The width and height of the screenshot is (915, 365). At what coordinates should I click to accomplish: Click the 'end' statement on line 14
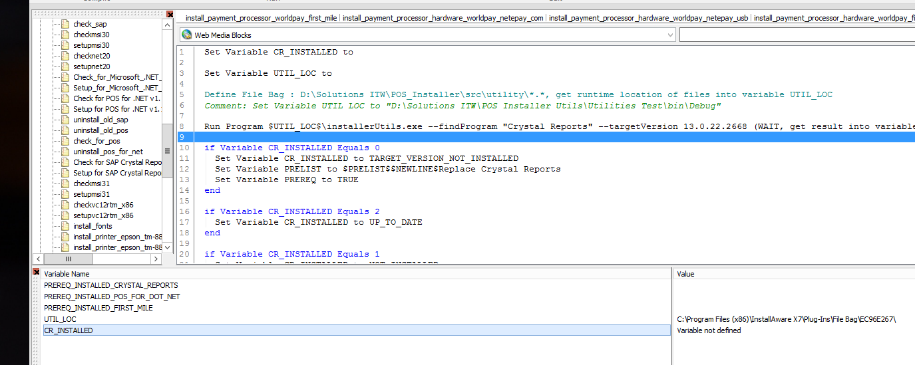(x=212, y=190)
